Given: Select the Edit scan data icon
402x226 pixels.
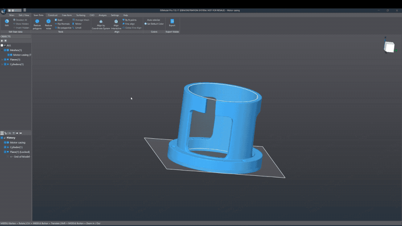Looking at the screenshot, I should (6, 21).
